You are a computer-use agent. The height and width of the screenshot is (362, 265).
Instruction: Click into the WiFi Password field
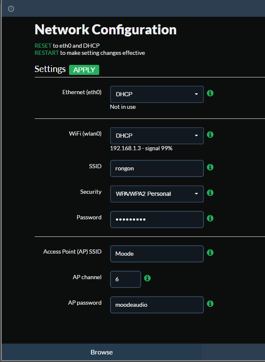[157, 219]
